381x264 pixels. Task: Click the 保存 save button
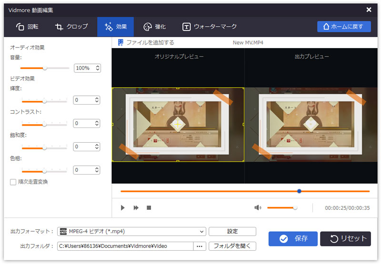[x=293, y=239]
